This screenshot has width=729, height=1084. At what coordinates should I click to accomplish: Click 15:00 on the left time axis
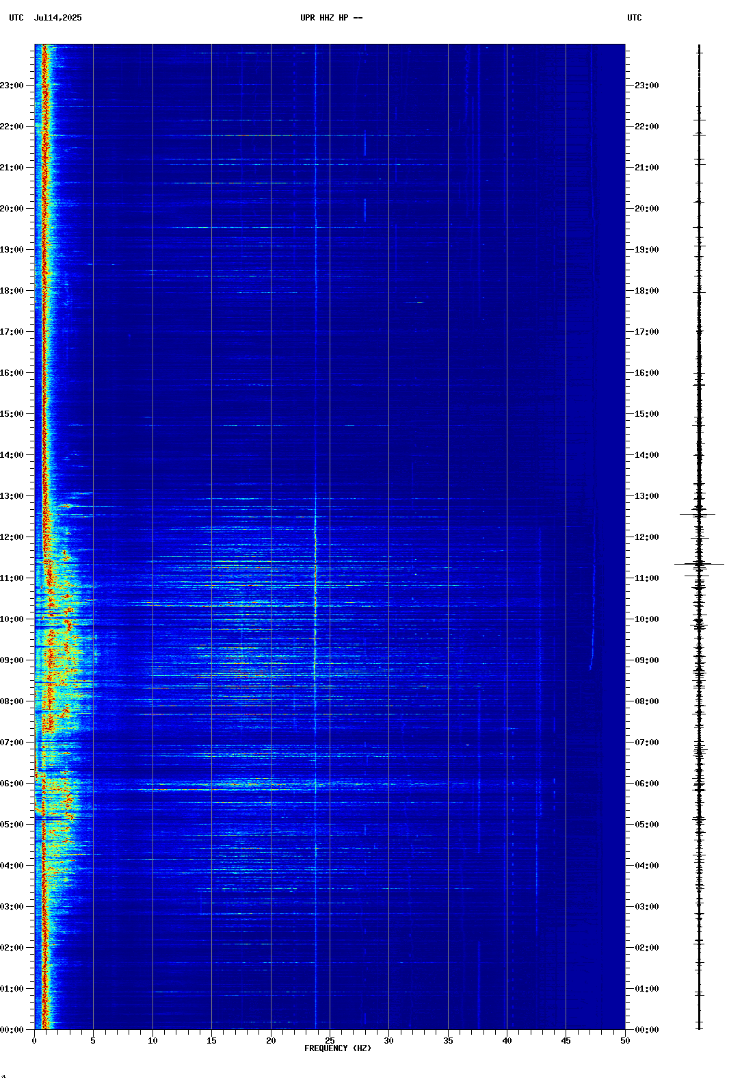pyautogui.click(x=12, y=414)
